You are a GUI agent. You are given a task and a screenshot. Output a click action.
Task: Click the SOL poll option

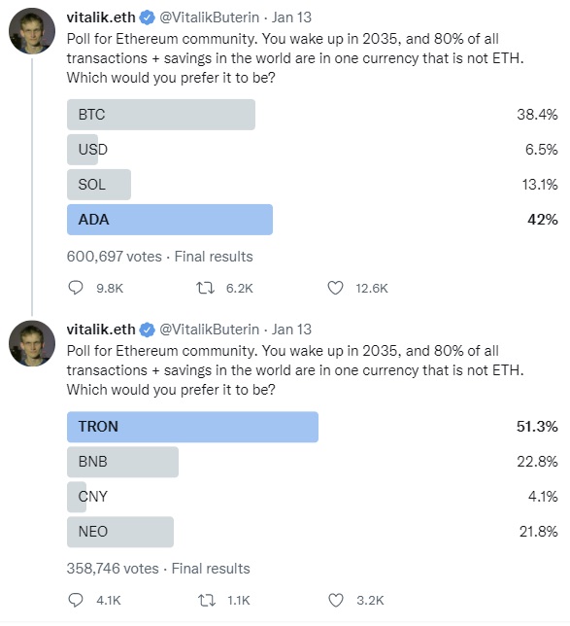point(99,185)
